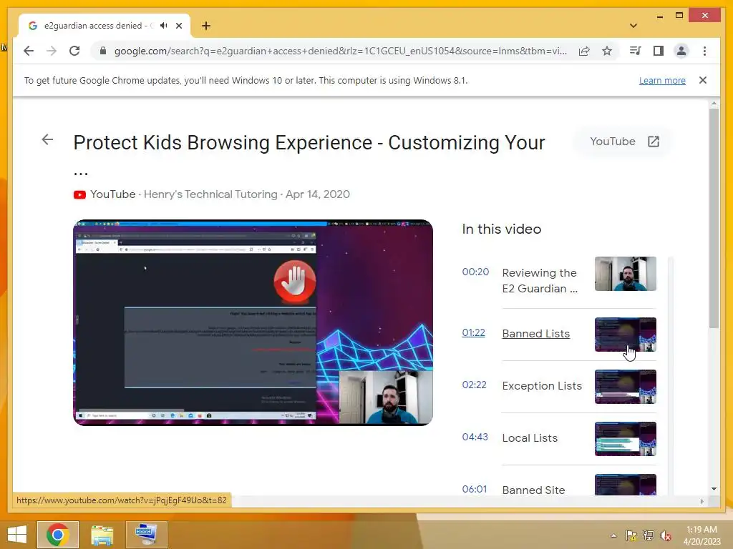Open the media control icon in toolbar
Screen dimensions: 733x549
coord(636,51)
